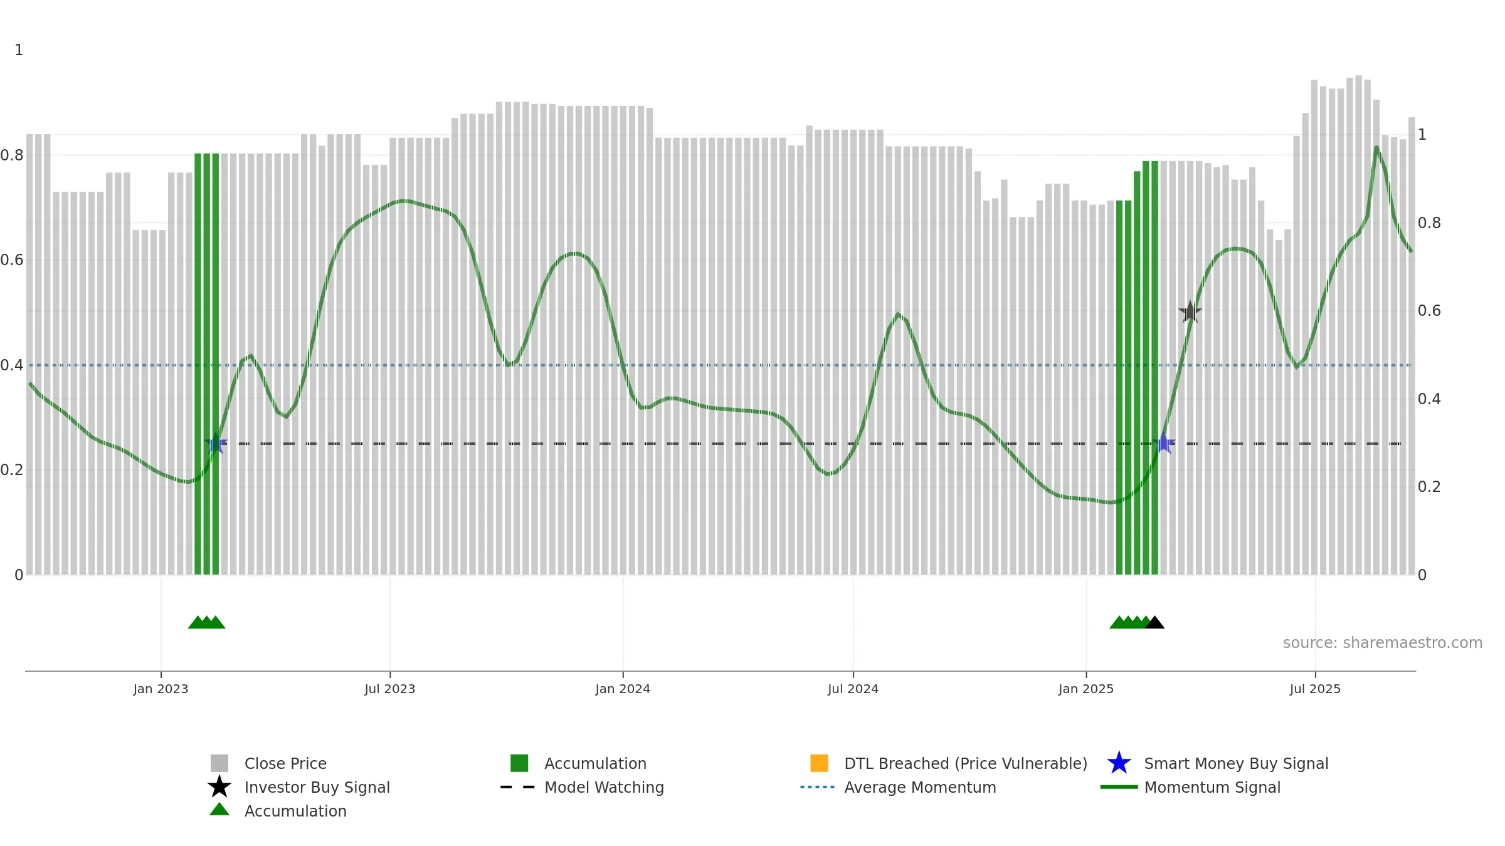Click the blue Smart Money Buy Signal legend star
1505x846 pixels.
[1119, 763]
